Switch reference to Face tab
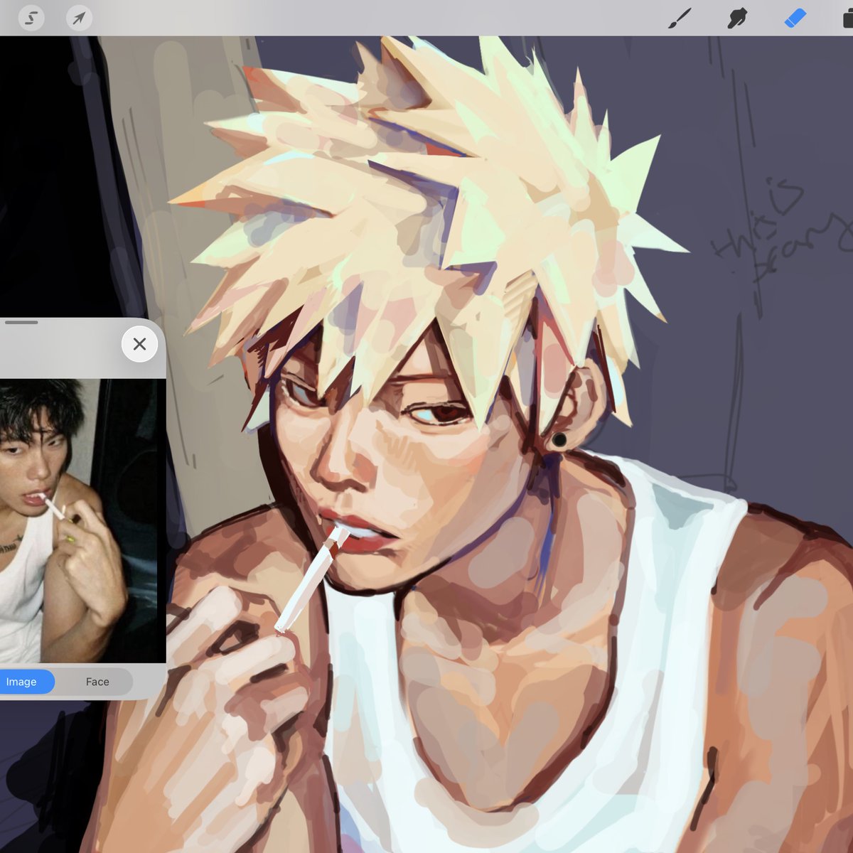853x853 pixels. [x=97, y=682]
